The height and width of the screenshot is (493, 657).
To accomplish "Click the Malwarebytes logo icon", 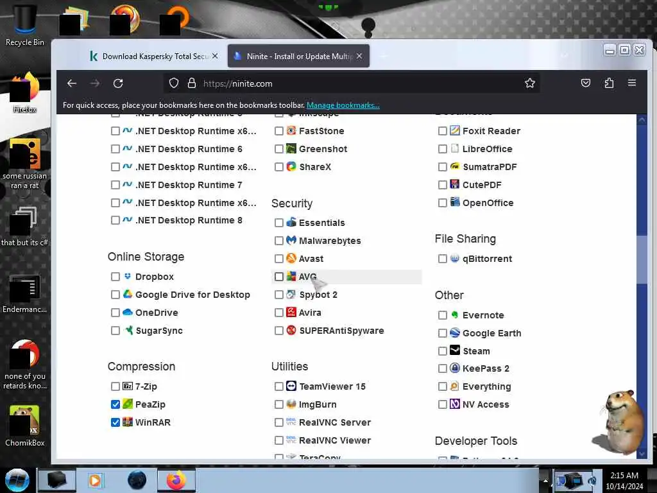I will coord(291,240).
